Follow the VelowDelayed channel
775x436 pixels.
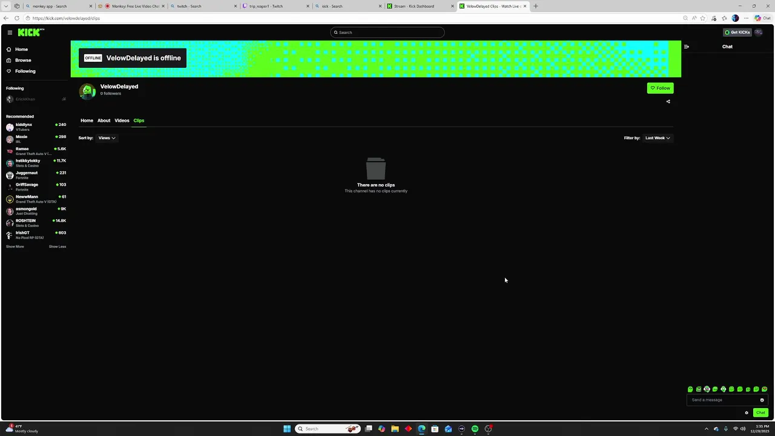[660, 88]
